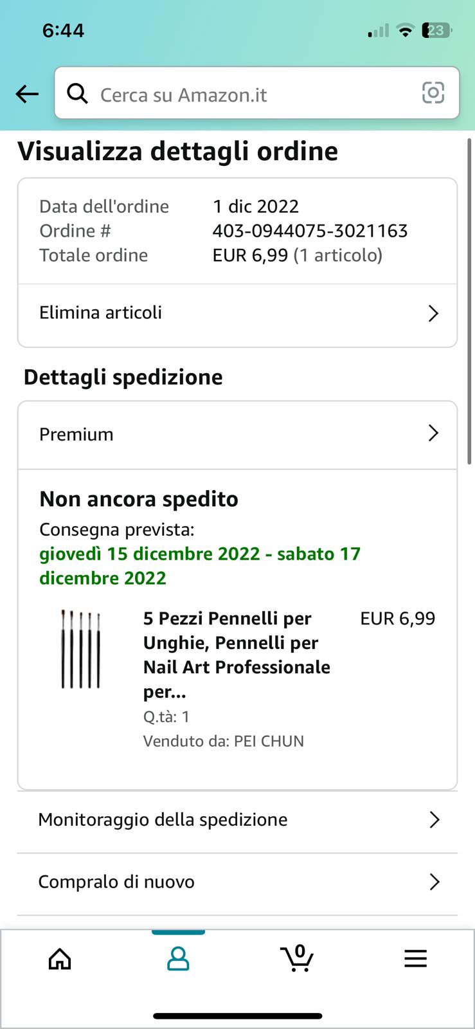
Task: Open the nail brushes product title link
Action: (x=237, y=655)
